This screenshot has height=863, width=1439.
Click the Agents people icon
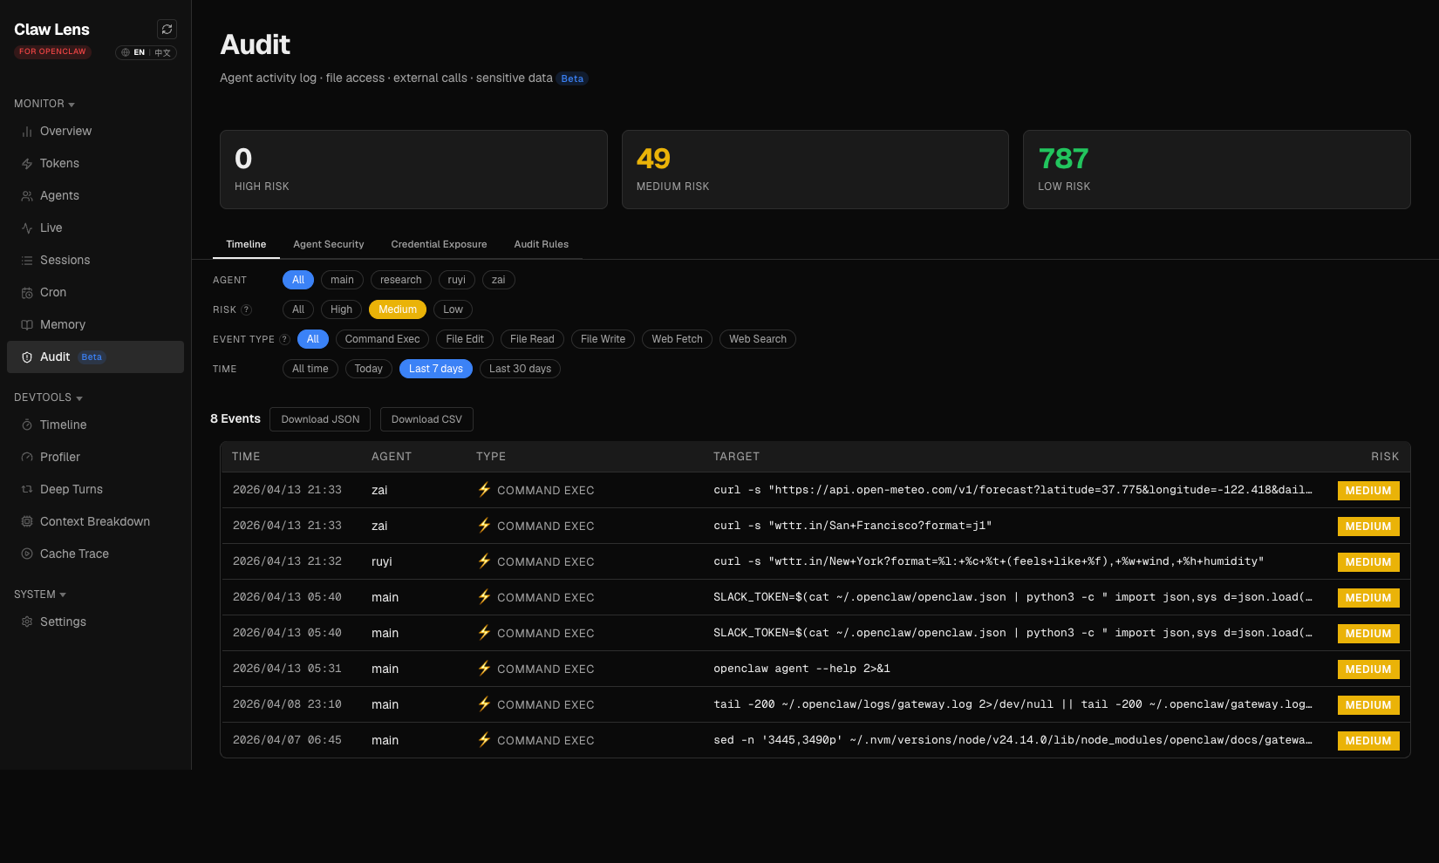27,196
